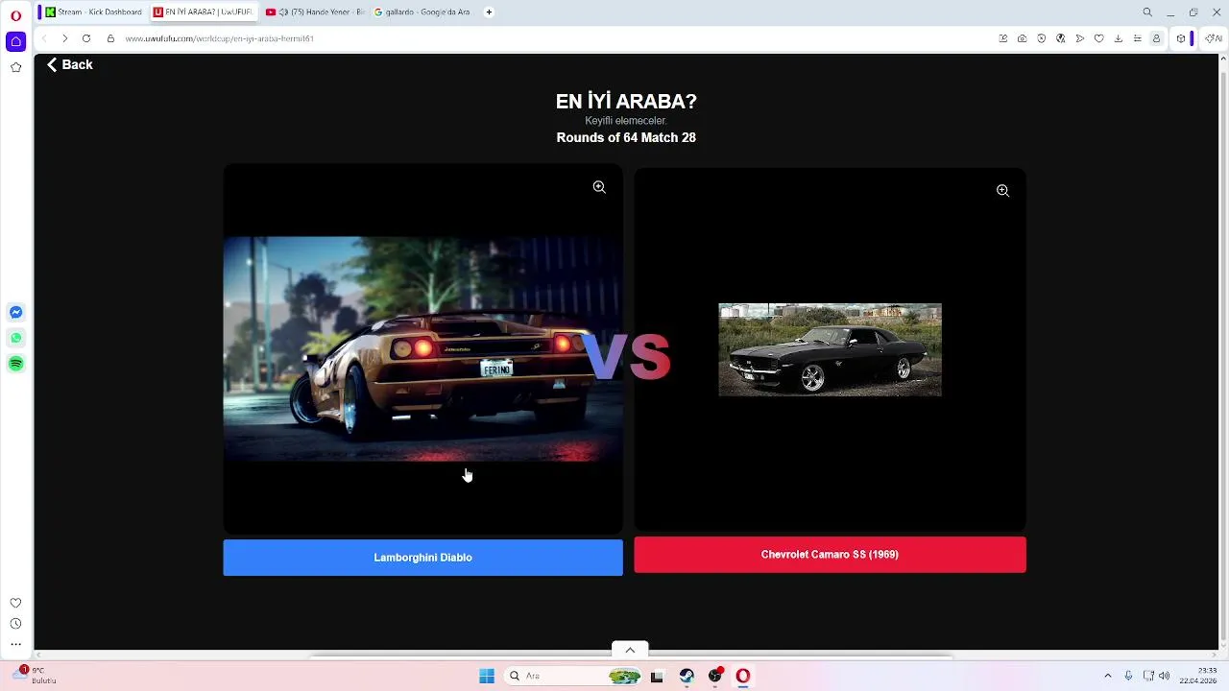Switch to the Stream - Kick Dashboard tab
The image size is (1229, 691).
pos(94,12)
